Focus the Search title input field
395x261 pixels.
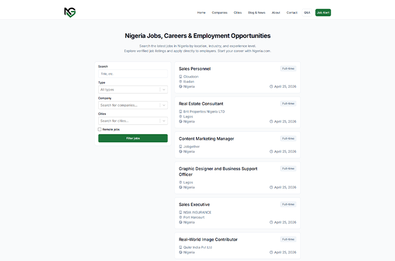pos(132,74)
